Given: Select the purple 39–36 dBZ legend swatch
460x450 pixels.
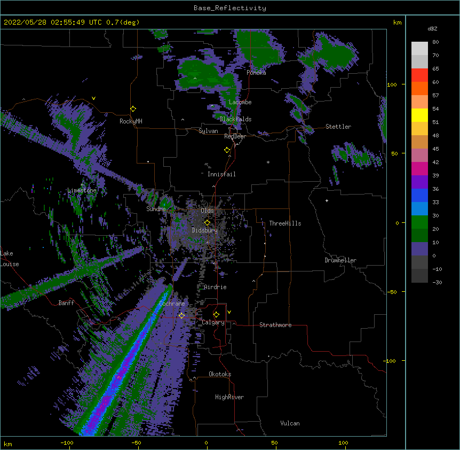Looking at the screenshot, I should click(x=419, y=182).
